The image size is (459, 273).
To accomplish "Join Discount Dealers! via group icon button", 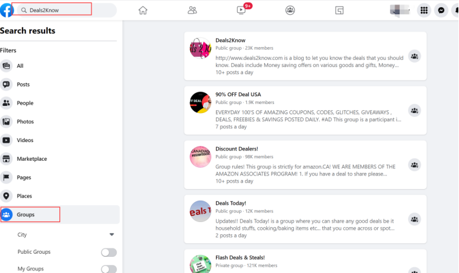I will click(415, 165).
